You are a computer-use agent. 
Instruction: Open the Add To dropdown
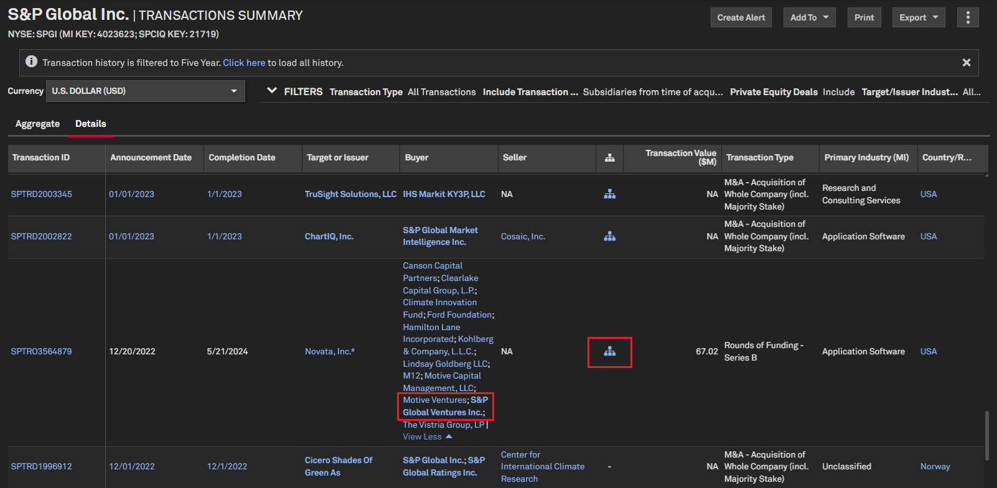click(809, 17)
